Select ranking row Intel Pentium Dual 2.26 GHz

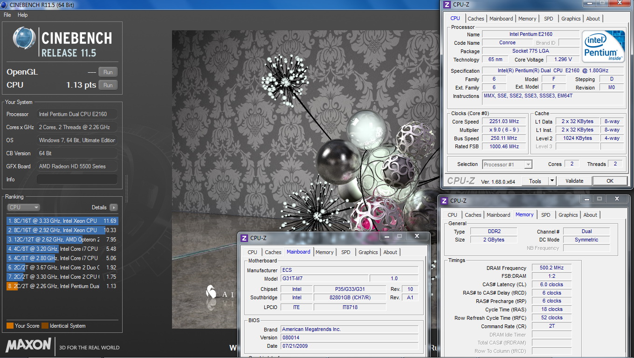click(x=62, y=286)
